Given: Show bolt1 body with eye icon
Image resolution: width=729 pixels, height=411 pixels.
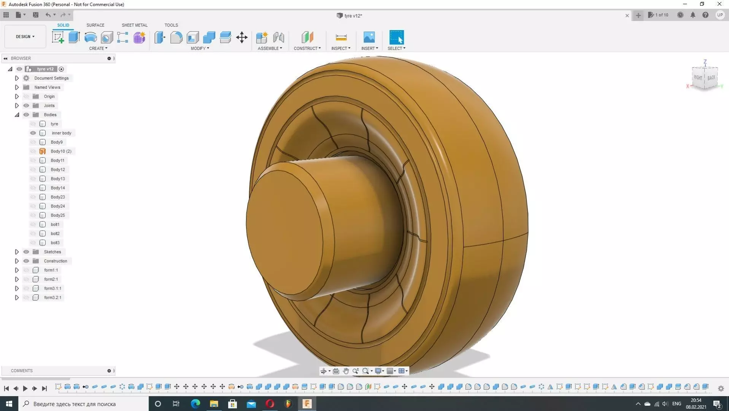Looking at the screenshot, I should [33, 225].
